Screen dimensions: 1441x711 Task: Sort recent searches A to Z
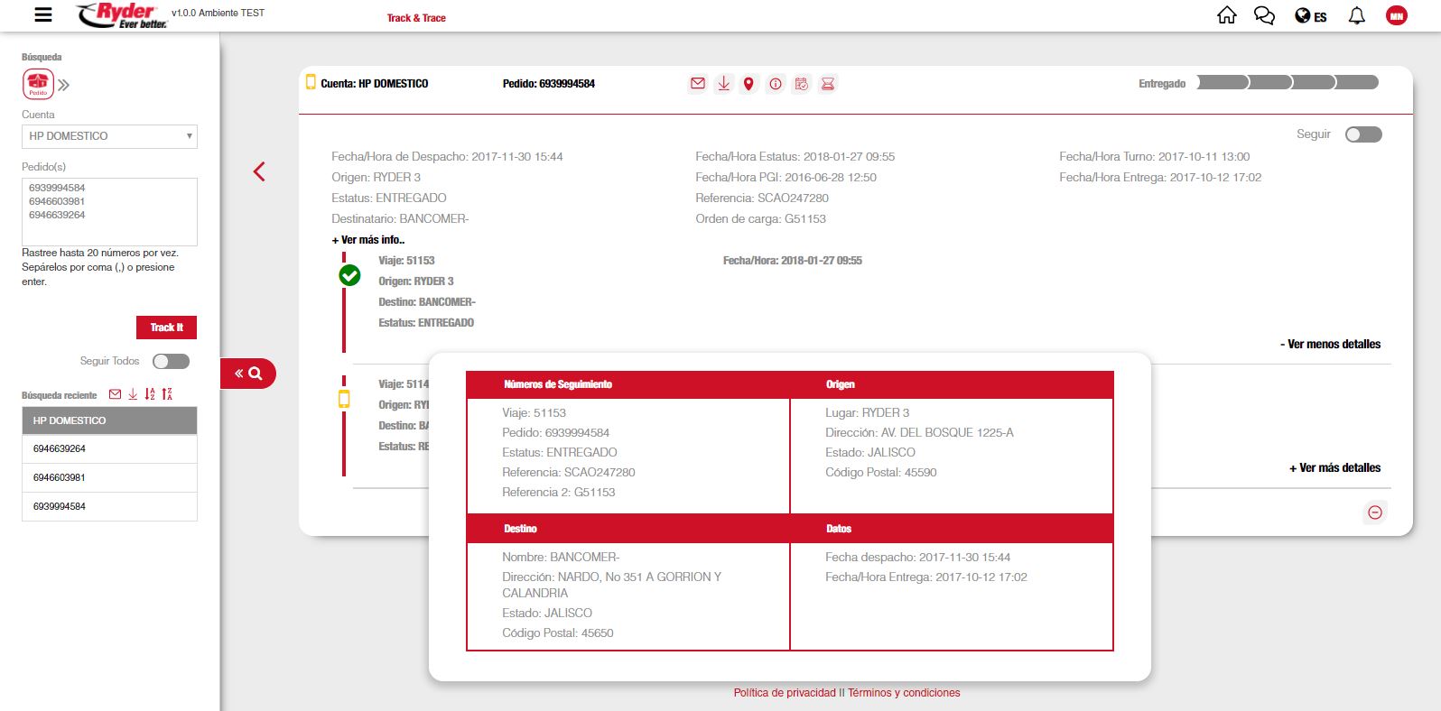click(150, 394)
